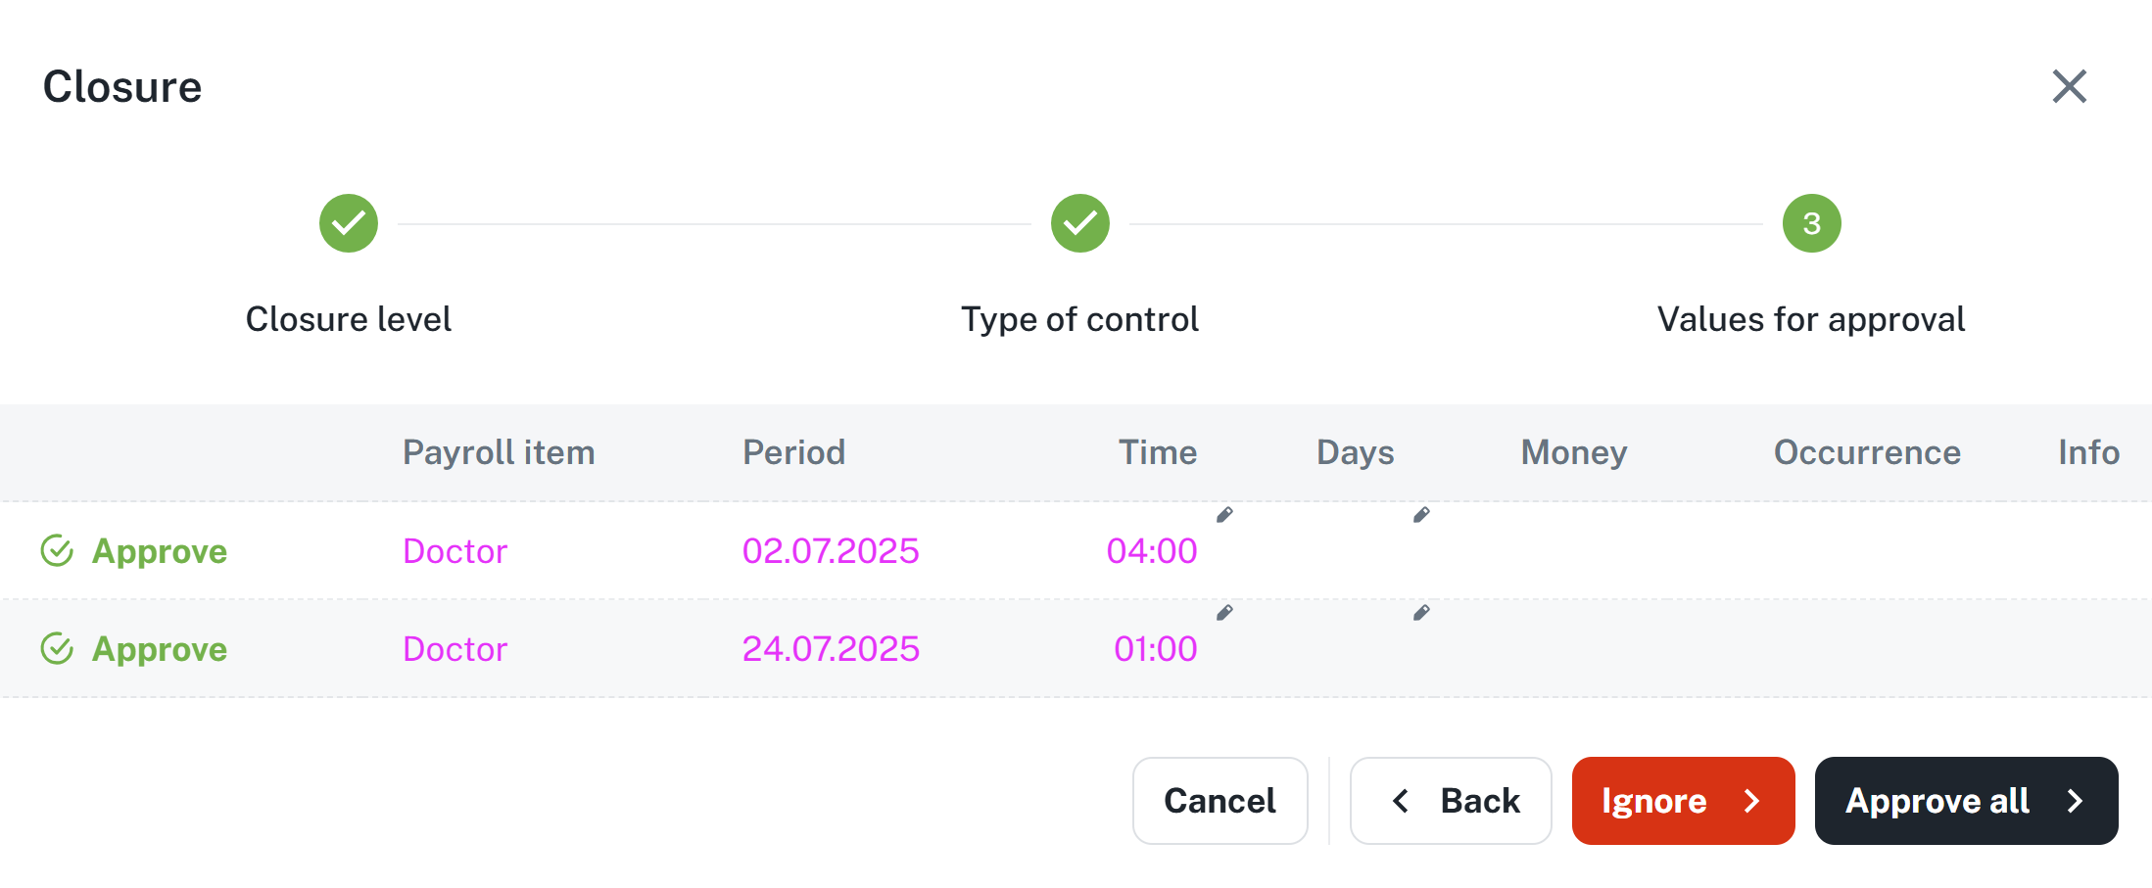Go to the Type of control step circle

(1079, 223)
